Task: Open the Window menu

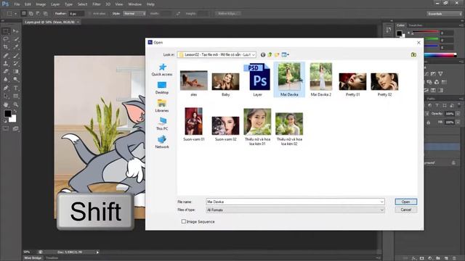Action: [135, 4]
